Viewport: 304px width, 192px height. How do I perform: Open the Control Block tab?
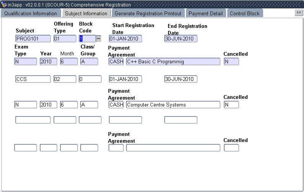click(244, 13)
